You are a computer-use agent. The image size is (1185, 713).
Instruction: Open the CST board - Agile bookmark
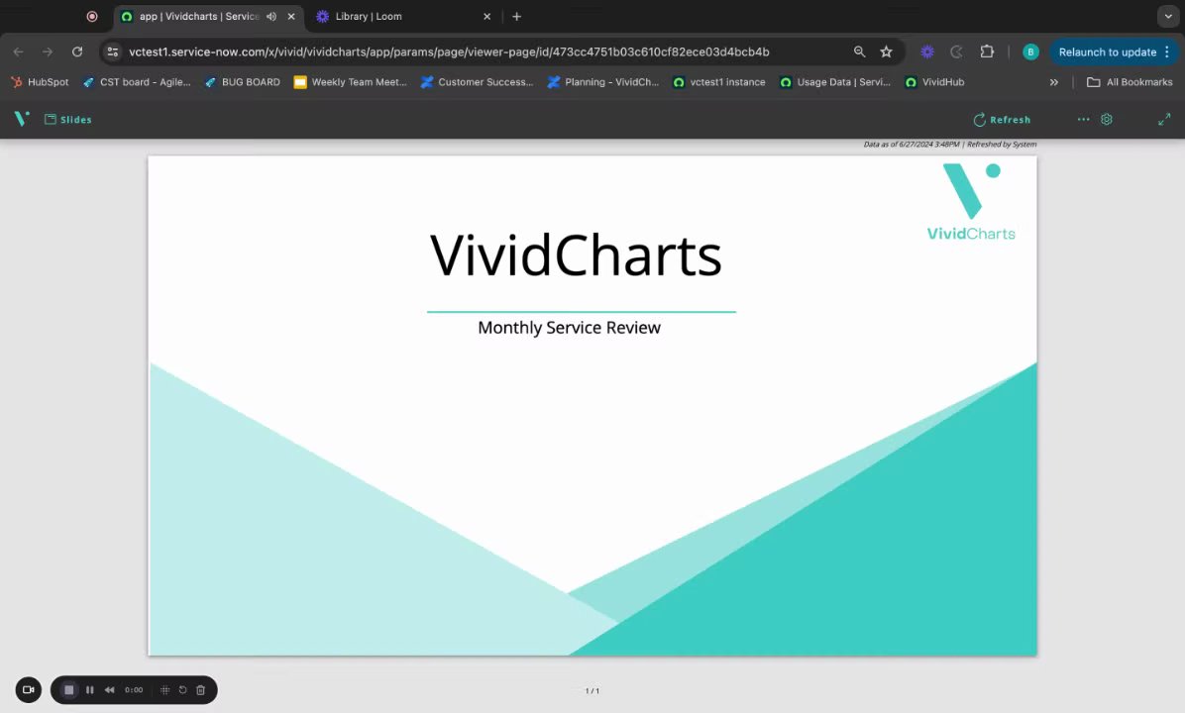pyautogui.click(x=137, y=81)
